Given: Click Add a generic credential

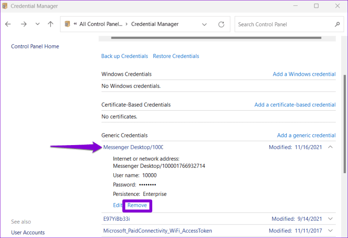Looking at the screenshot, I should pyautogui.click(x=306, y=136).
